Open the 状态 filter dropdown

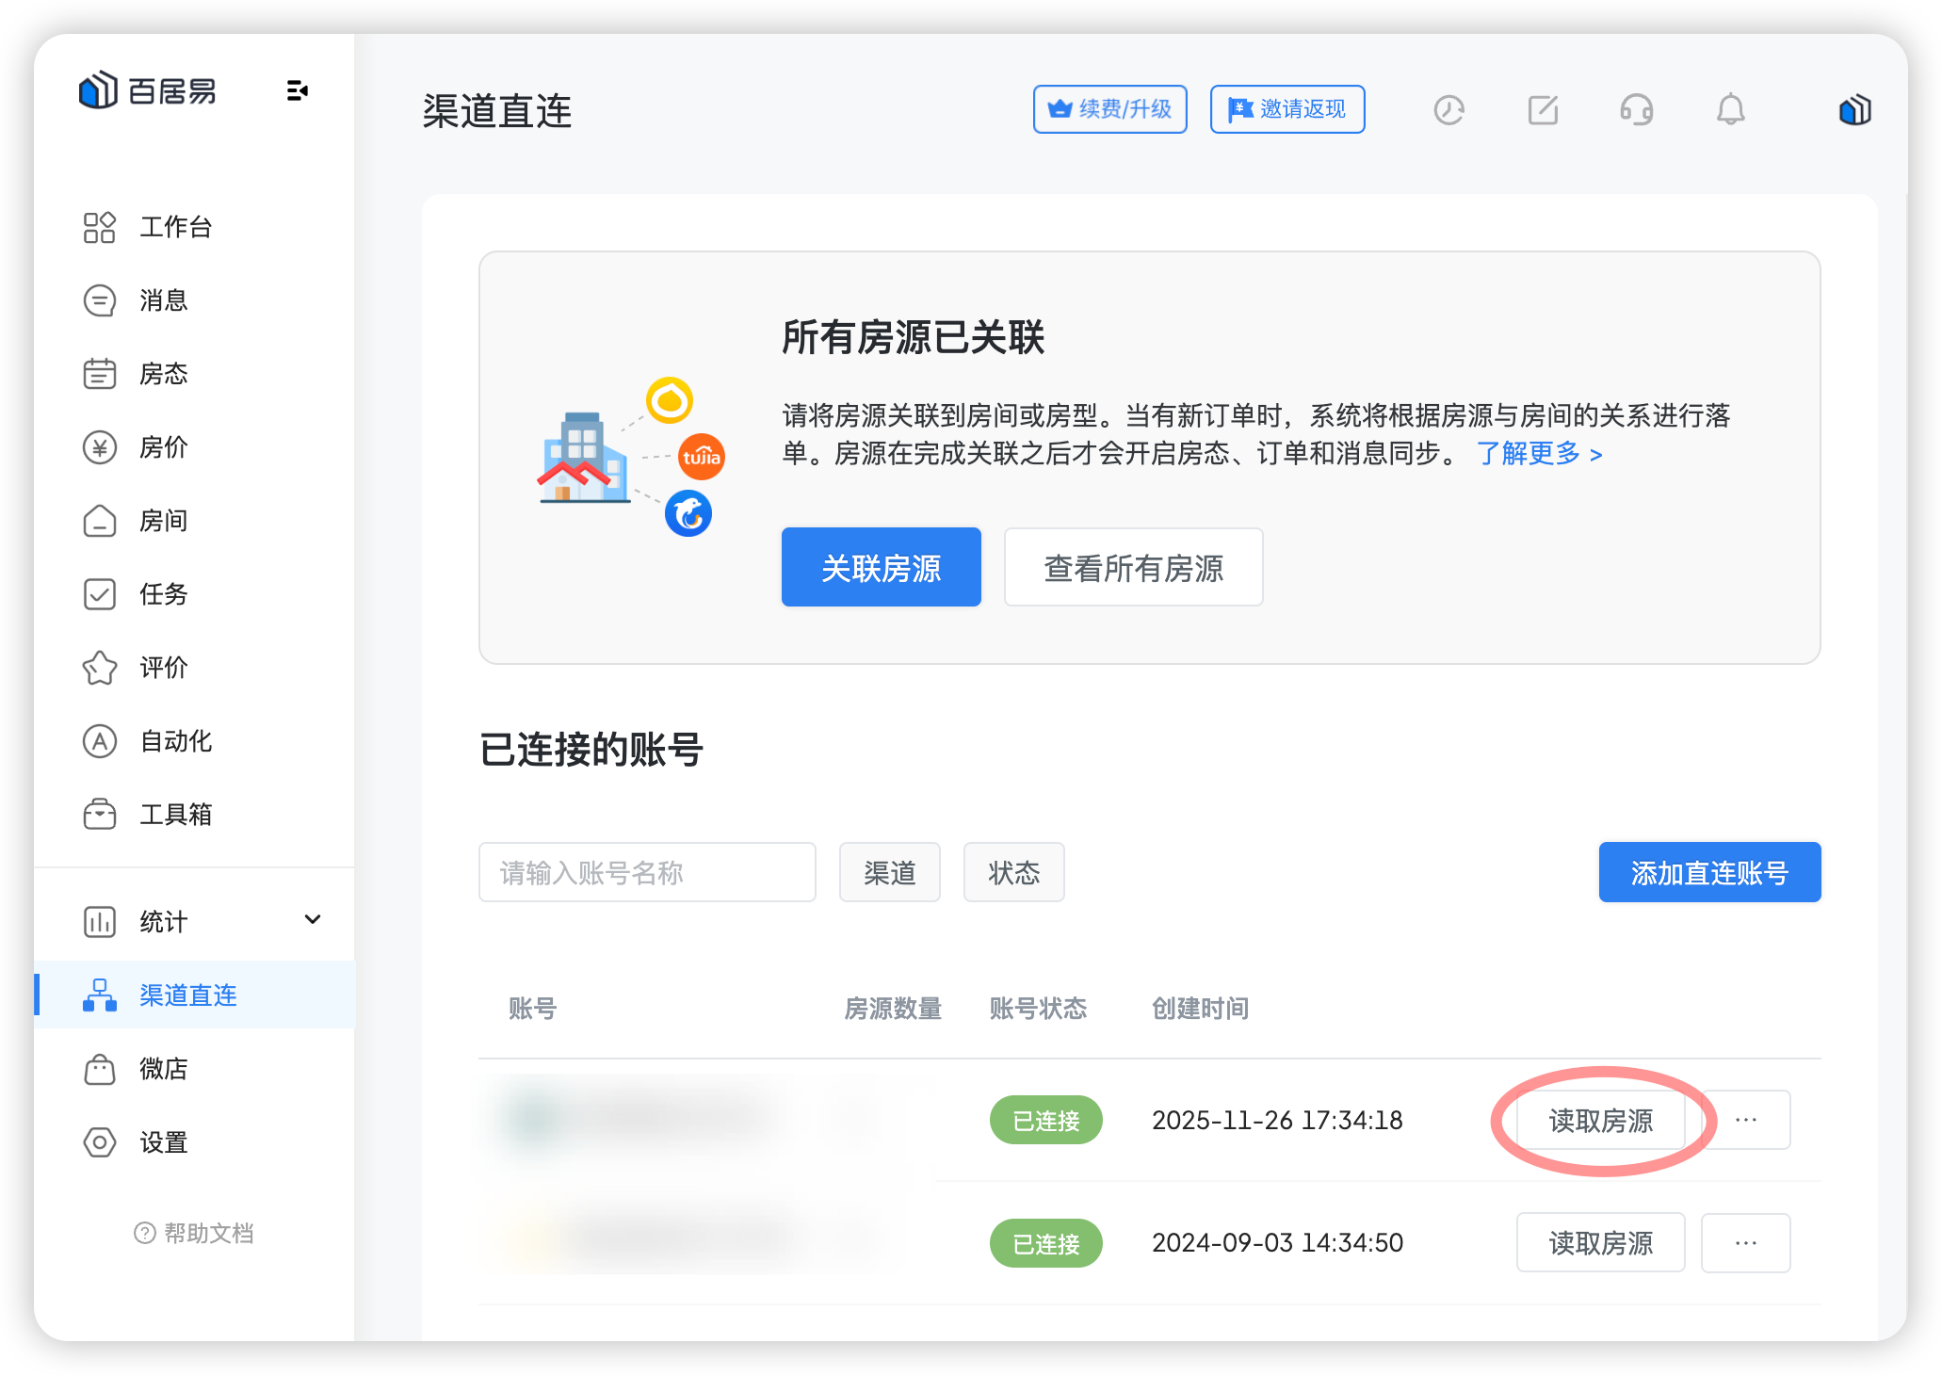click(x=1013, y=872)
